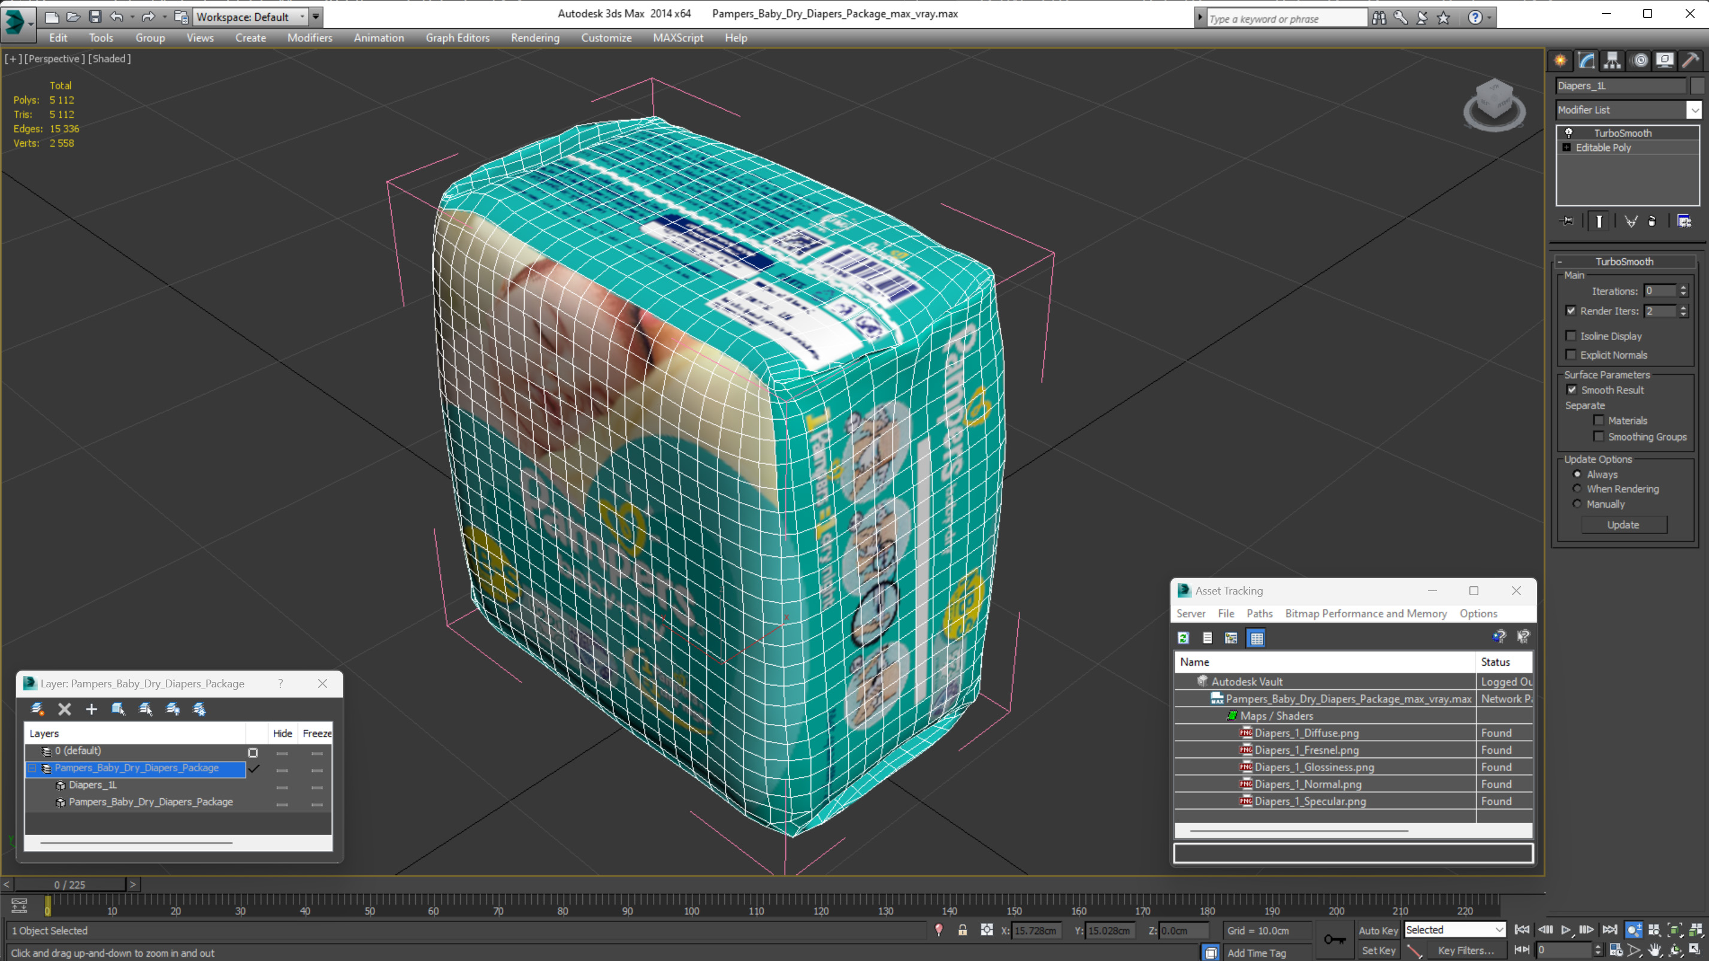The width and height of the screenshot is (1709, 961).
Task: Open the Create command panel tab
Action: (x=1560, y=60)
